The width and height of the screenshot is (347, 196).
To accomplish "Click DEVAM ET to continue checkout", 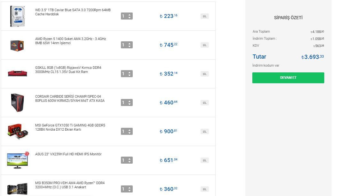I will [x=288, y=78].
